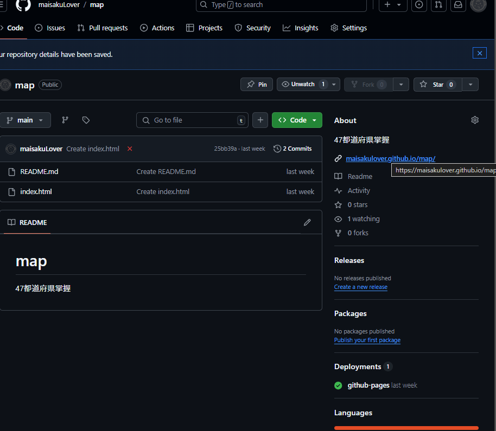Open the user avatar menu
This screenshot has width=496, height=431.
(478, 5)
